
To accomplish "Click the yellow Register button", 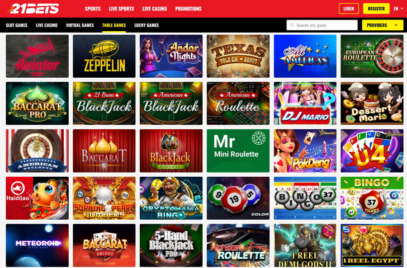I will click(376, 9).
